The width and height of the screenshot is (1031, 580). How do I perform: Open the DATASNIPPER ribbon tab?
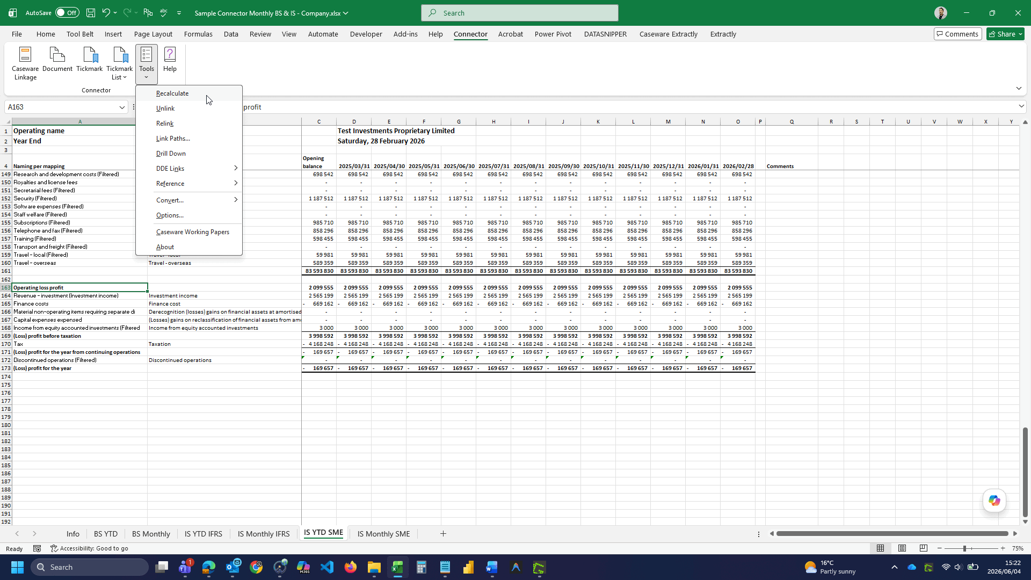[x=605, y=34]
